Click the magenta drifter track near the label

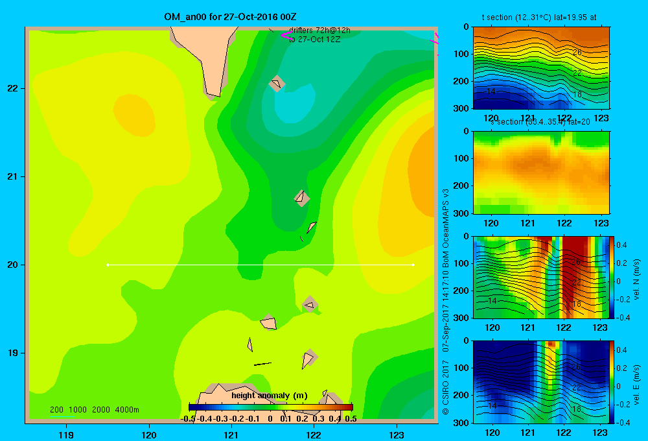[286, 35]
